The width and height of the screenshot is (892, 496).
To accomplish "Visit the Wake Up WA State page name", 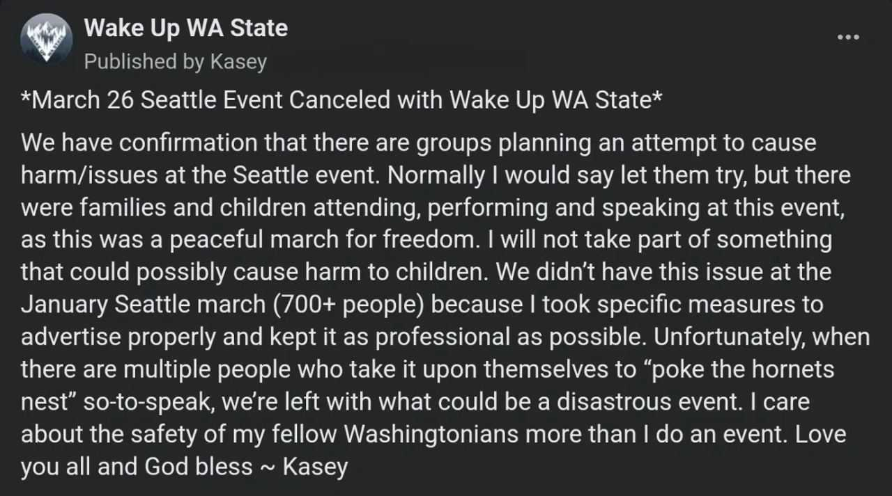I will [185, 29].
